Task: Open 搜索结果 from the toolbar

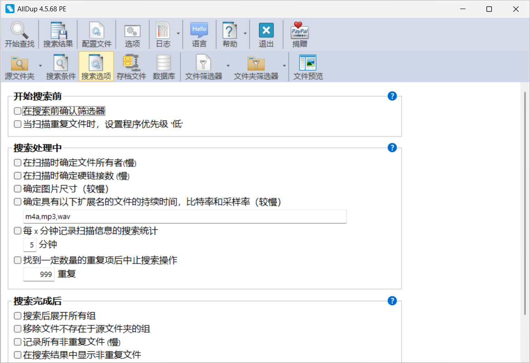Action: (58, 31)
